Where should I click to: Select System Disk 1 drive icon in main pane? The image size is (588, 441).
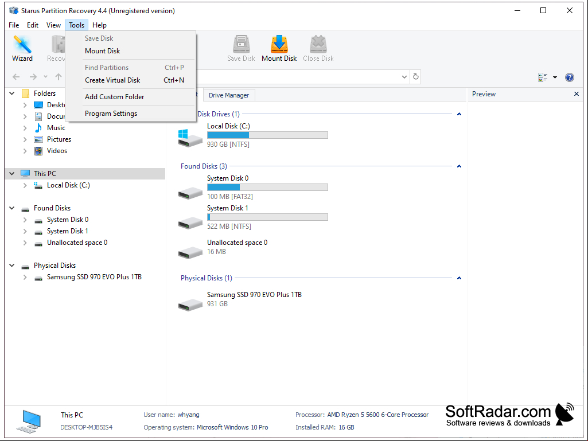coord(190,223)
